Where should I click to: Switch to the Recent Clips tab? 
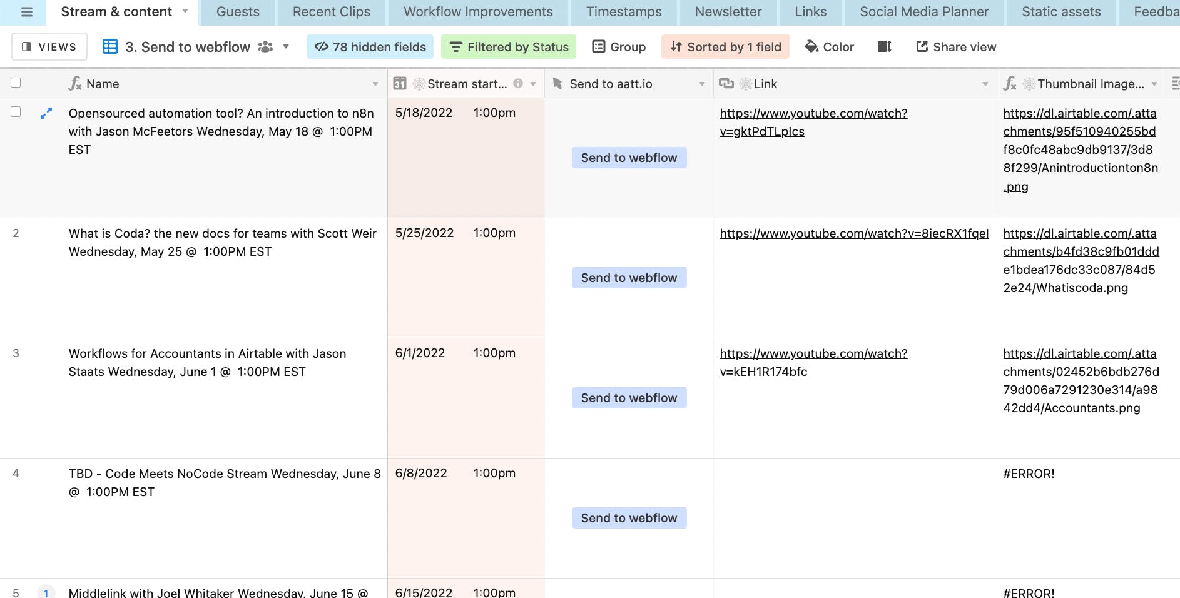coord(332,12)
